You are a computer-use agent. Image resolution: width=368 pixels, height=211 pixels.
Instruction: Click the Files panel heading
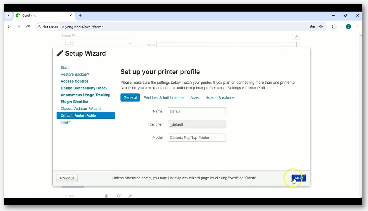pos(68,196)
